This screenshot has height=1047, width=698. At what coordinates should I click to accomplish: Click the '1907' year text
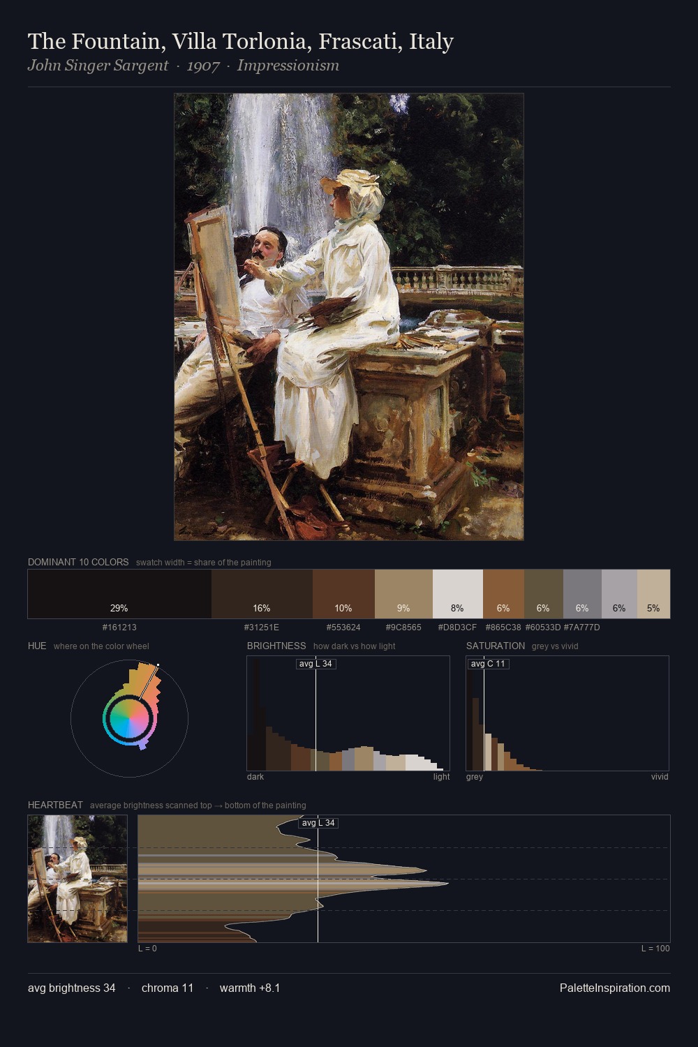pos(203,66)
